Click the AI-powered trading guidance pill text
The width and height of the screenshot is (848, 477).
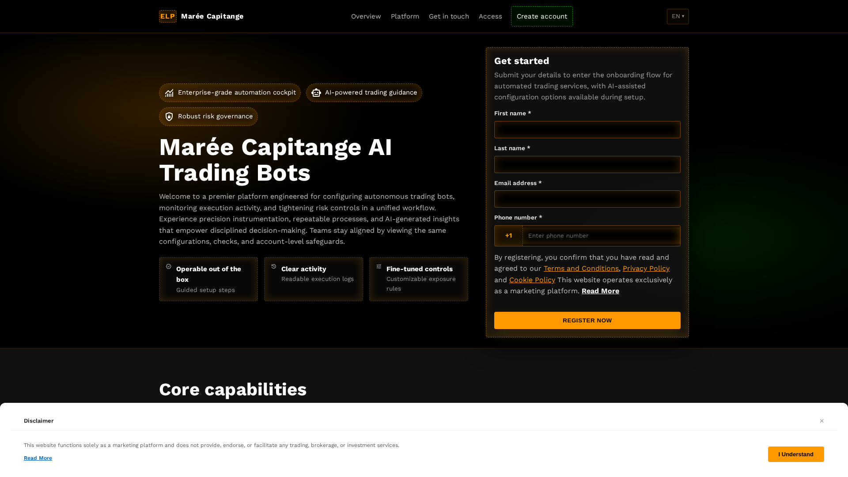tap(371, 93)
